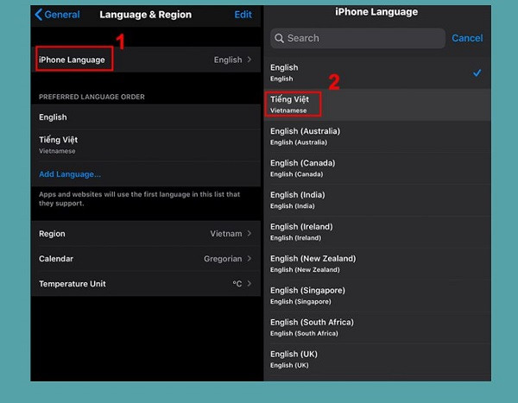Click the blue checkmark beside English
Screen dimensions: 518x403
pos(477,73)
